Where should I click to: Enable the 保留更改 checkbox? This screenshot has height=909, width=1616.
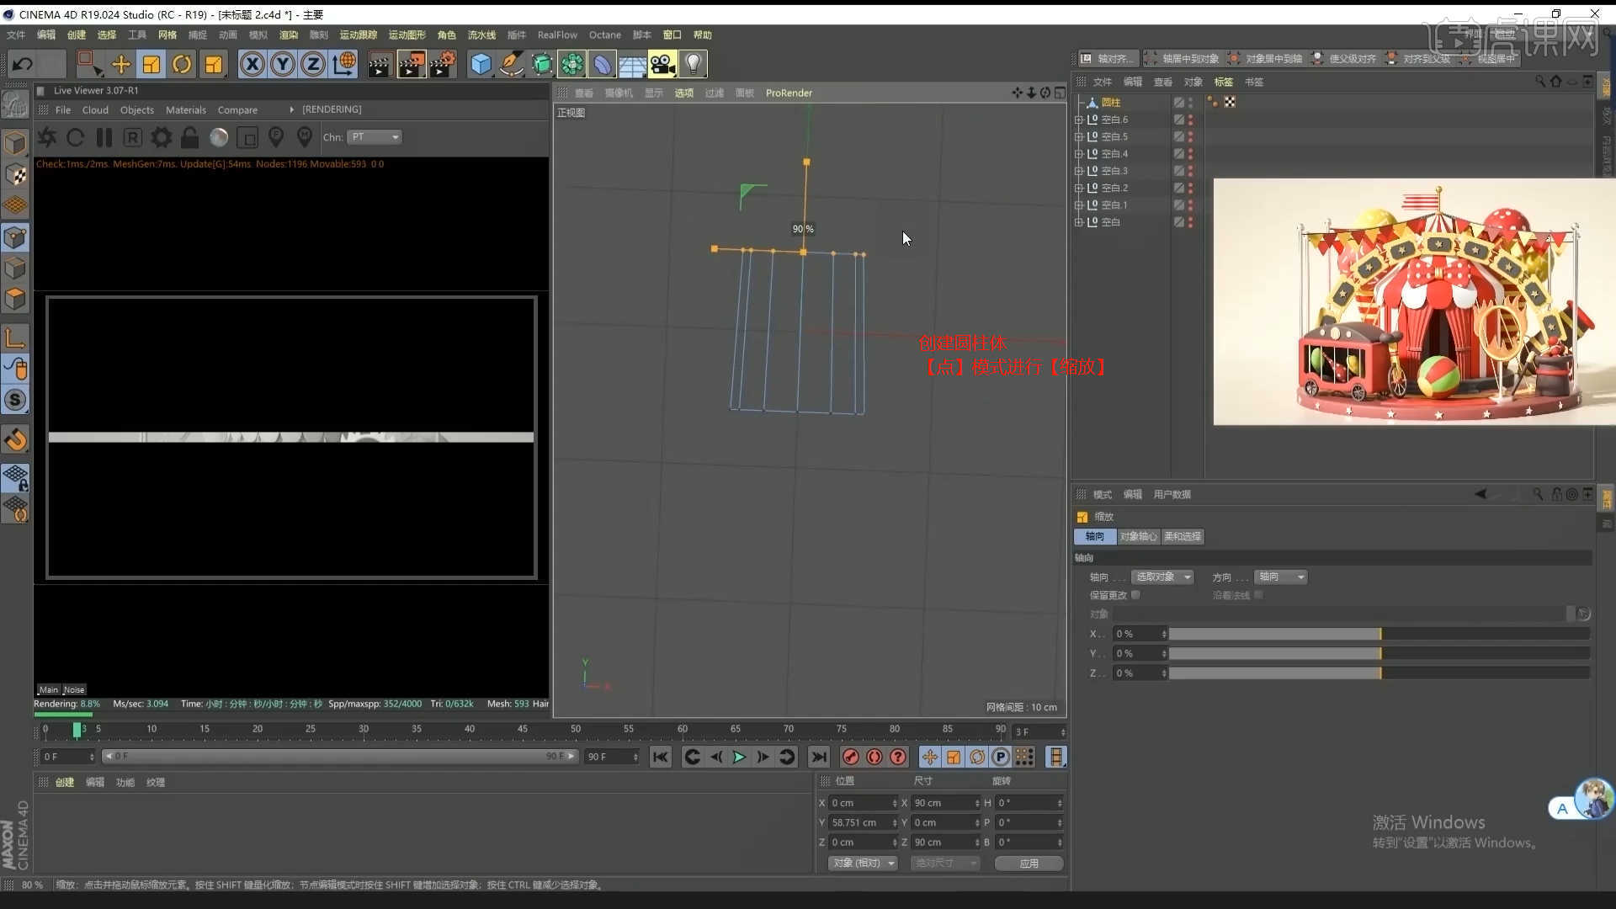coord(1135,594)
